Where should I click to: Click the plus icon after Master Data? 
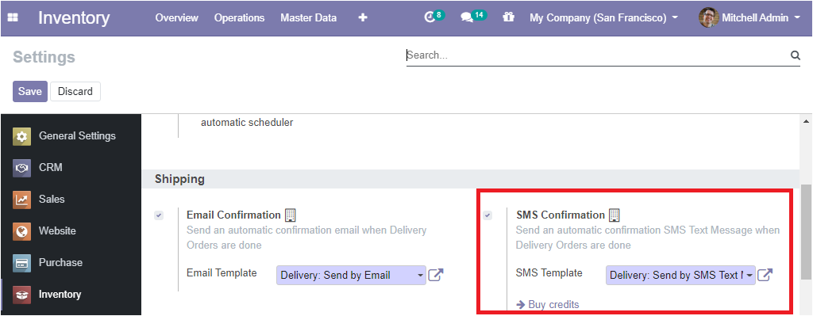tap(363, 17)
